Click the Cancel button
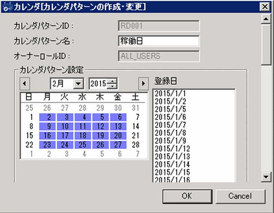Viewport: 274px width, 213px height. click(x=240, y=196)
